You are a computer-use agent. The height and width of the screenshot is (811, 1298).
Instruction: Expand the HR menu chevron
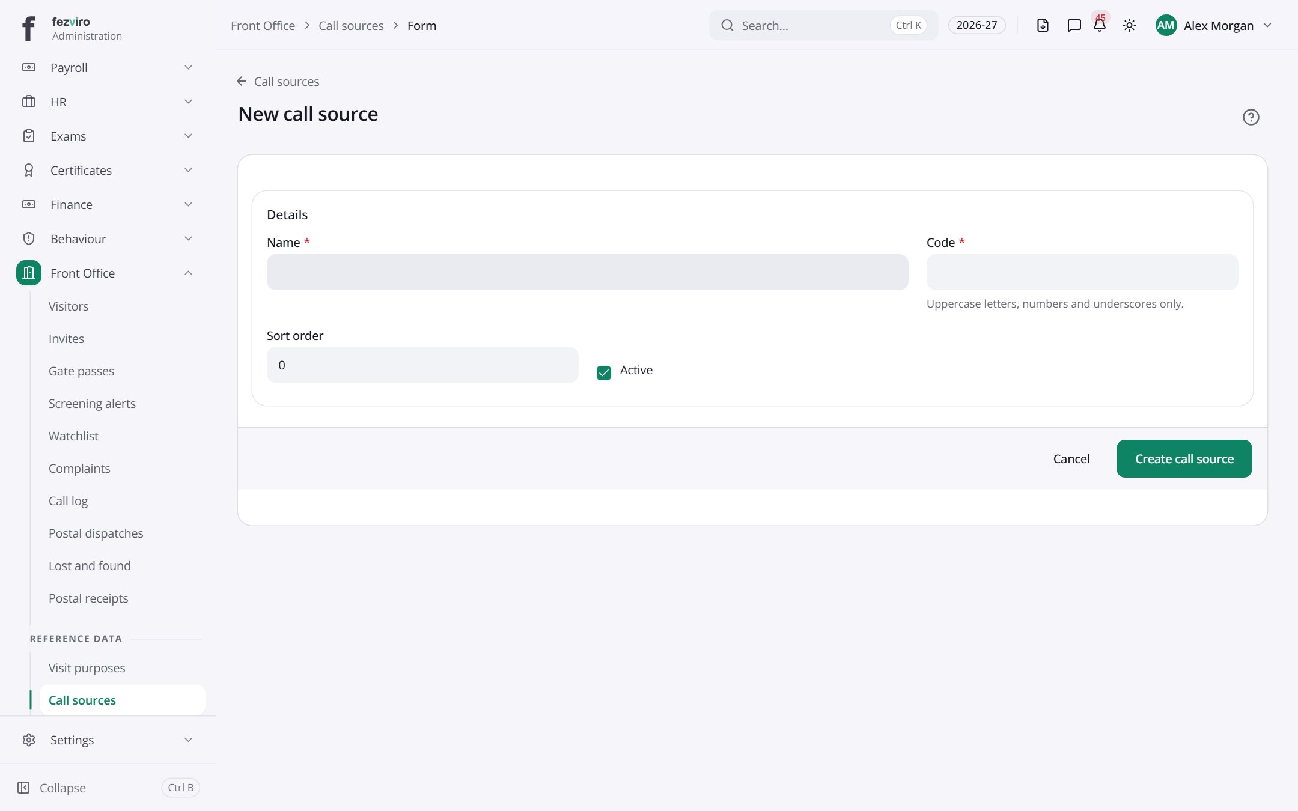pyautogui.click(x=188, y=102)
